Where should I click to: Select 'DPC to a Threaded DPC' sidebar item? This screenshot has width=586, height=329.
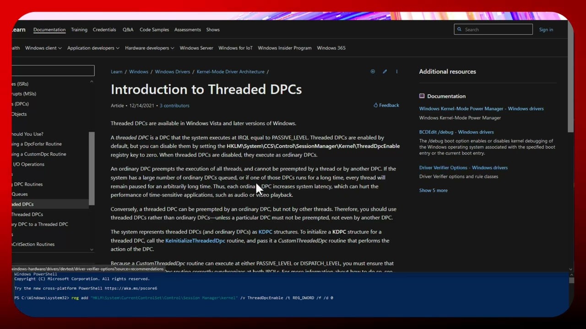click(x=40, y=224)
